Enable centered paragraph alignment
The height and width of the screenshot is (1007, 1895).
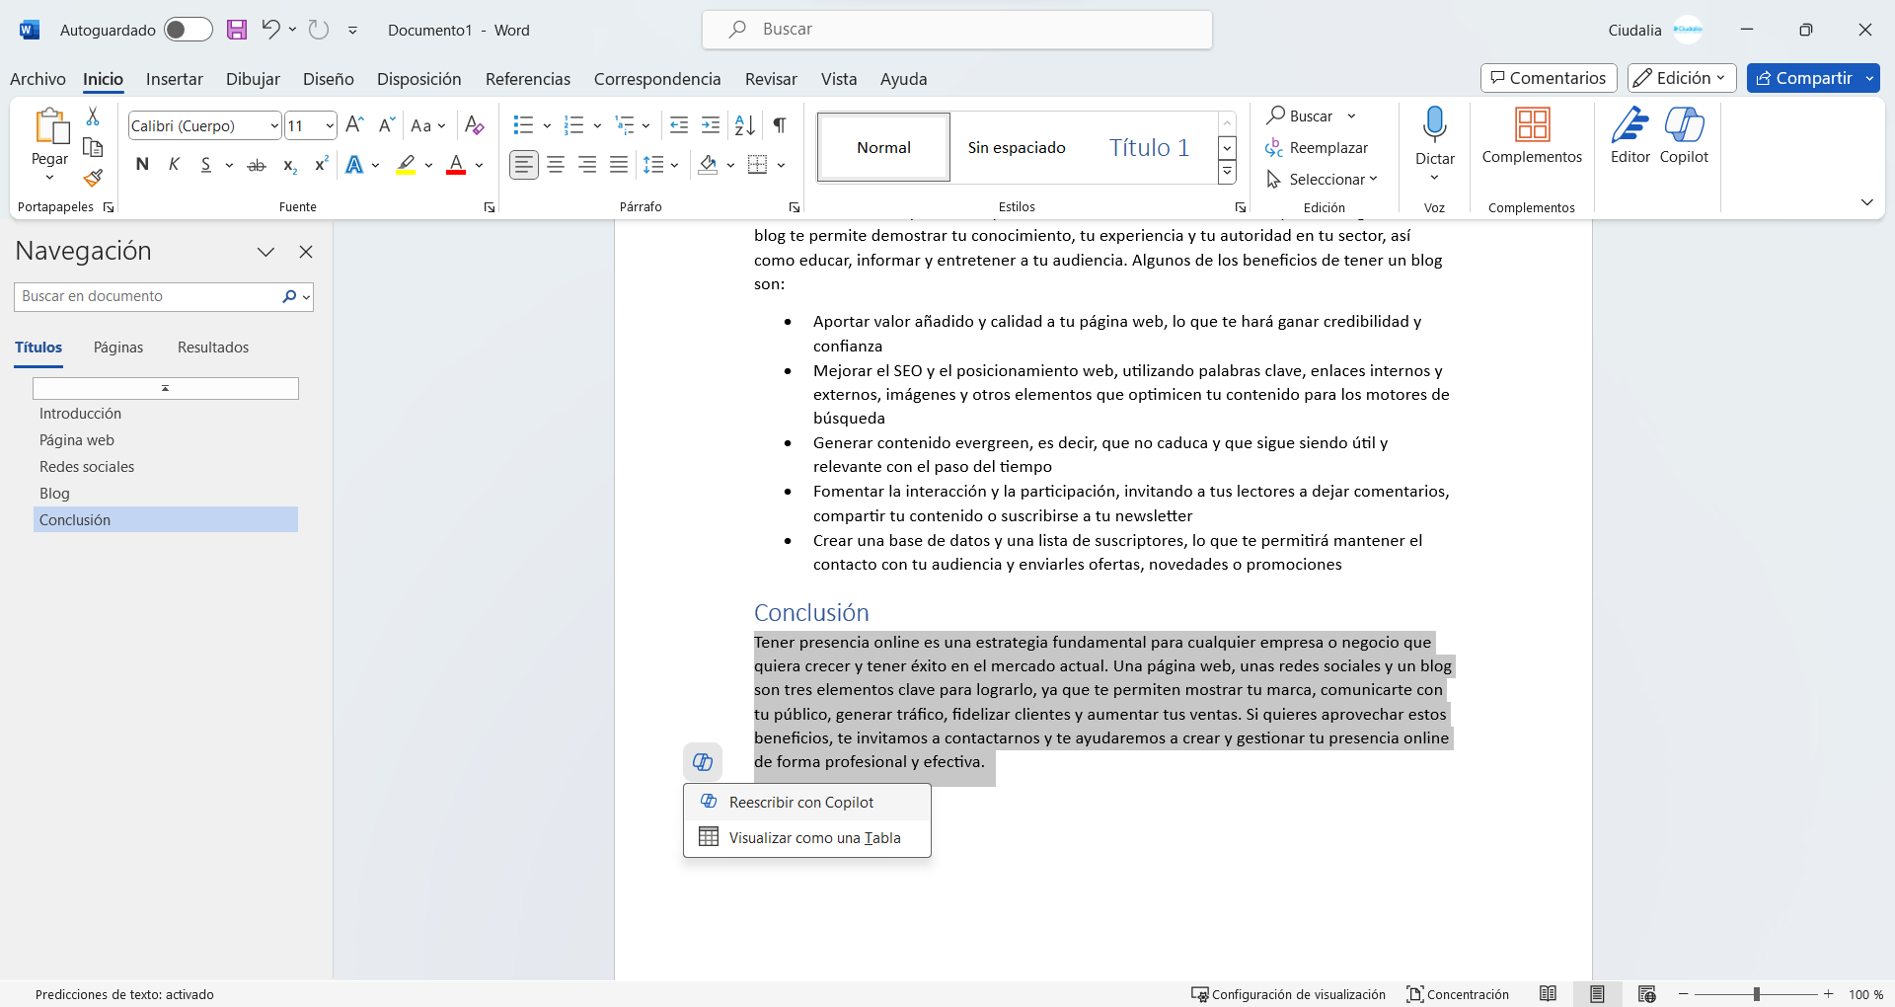pyautogui.click(x=556, y=165)
